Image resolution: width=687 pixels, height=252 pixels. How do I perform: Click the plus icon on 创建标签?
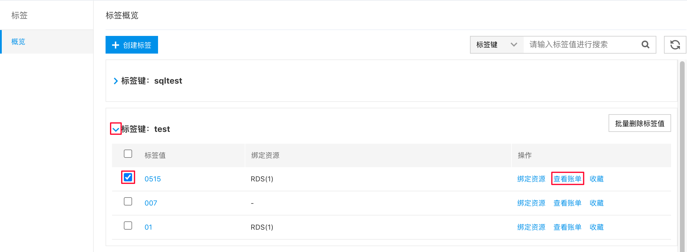116,45
